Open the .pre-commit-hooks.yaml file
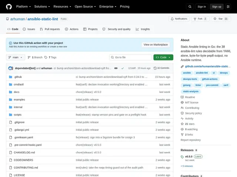Image resolution: width=237 pixels, height=177 pixels. click(x=28, y=145)
